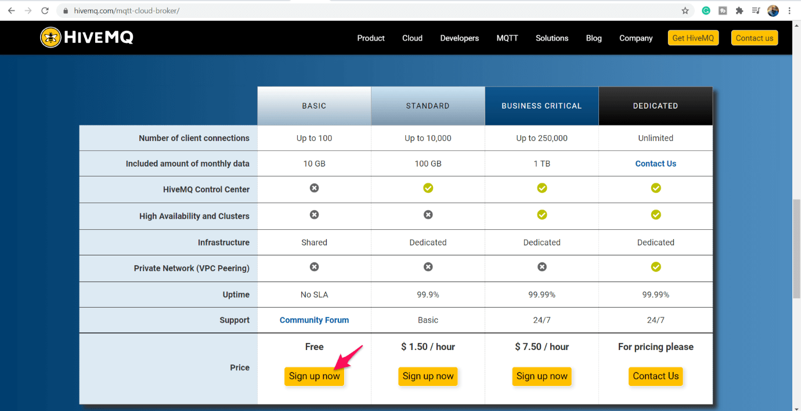801x411 pixels.
Task: Click the '10 GB' cell
Action: [314, 164]
